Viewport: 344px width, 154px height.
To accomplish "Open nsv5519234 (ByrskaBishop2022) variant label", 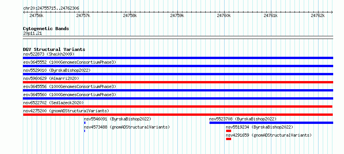I will (x=259, y=127).
